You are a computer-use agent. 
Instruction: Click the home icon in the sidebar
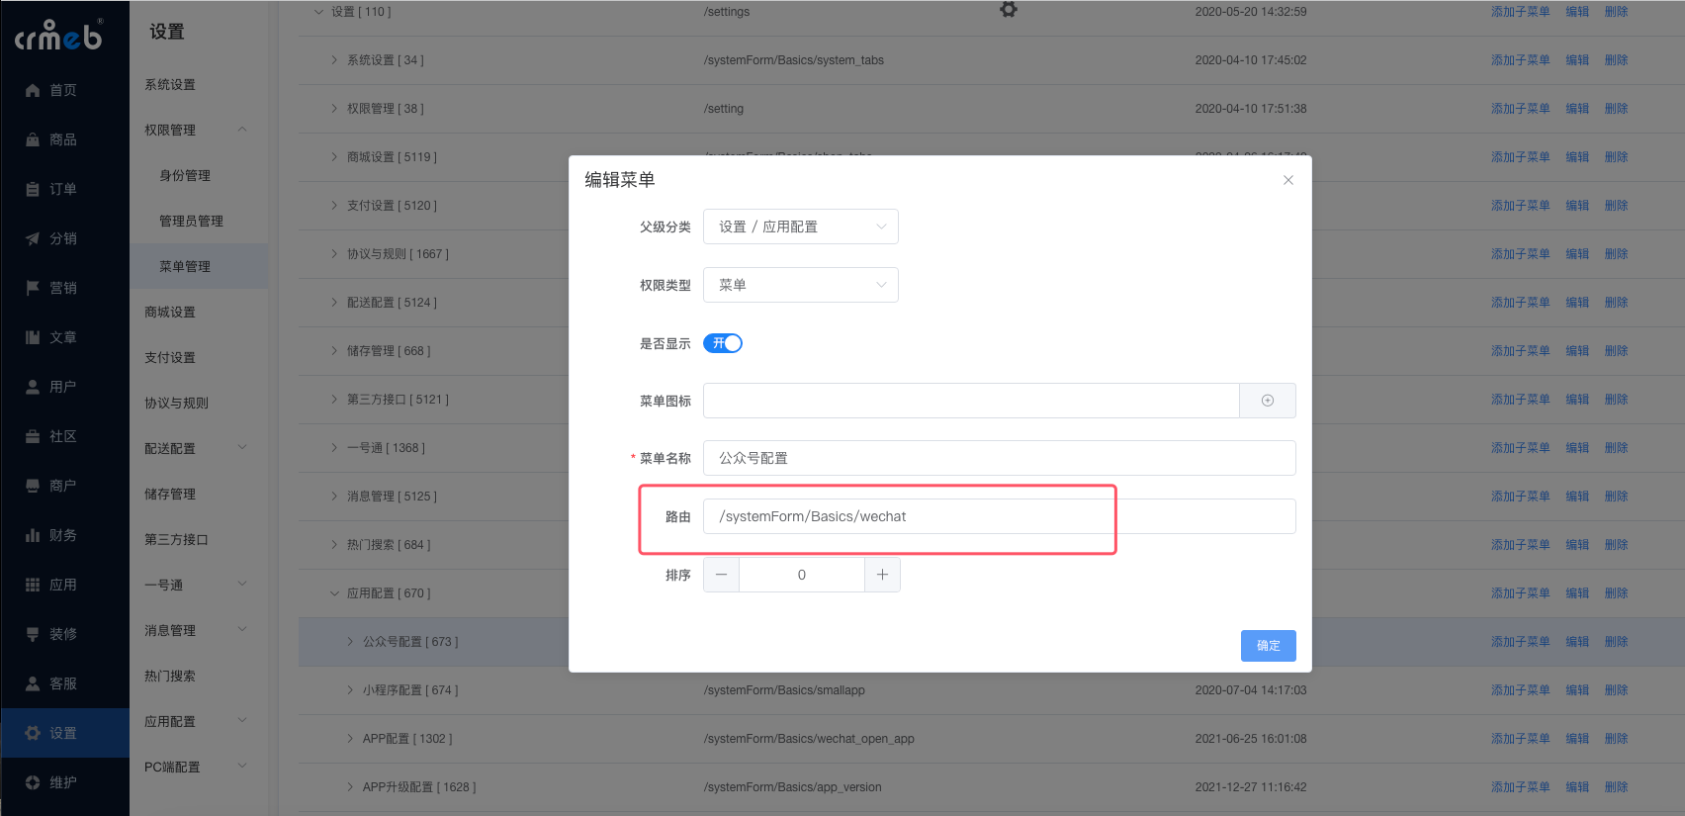pyautogui.click(x=33, y=90)
